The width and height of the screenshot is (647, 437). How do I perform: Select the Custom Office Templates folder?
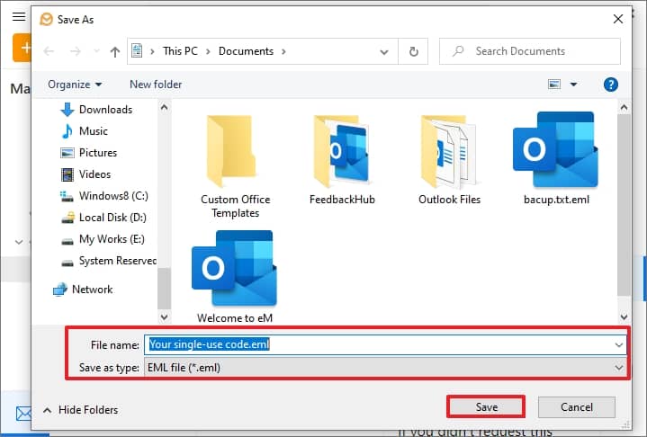(235, 165)
